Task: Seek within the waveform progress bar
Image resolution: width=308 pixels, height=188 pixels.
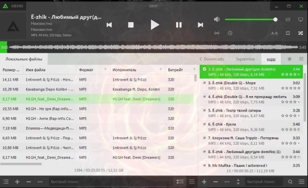Action: (153, 47)
